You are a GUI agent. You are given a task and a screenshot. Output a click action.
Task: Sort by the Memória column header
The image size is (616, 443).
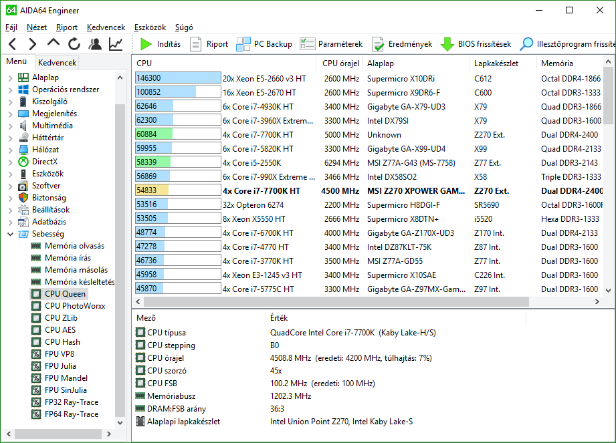click(x=570, y=63)
